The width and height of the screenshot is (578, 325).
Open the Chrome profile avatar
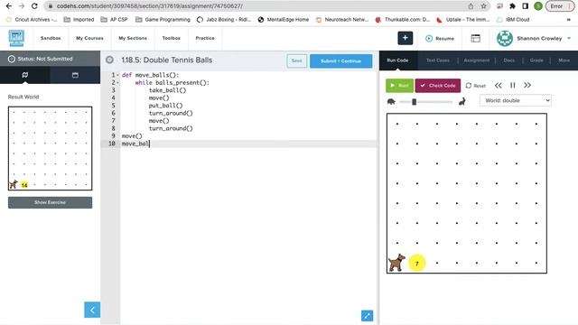538,6
